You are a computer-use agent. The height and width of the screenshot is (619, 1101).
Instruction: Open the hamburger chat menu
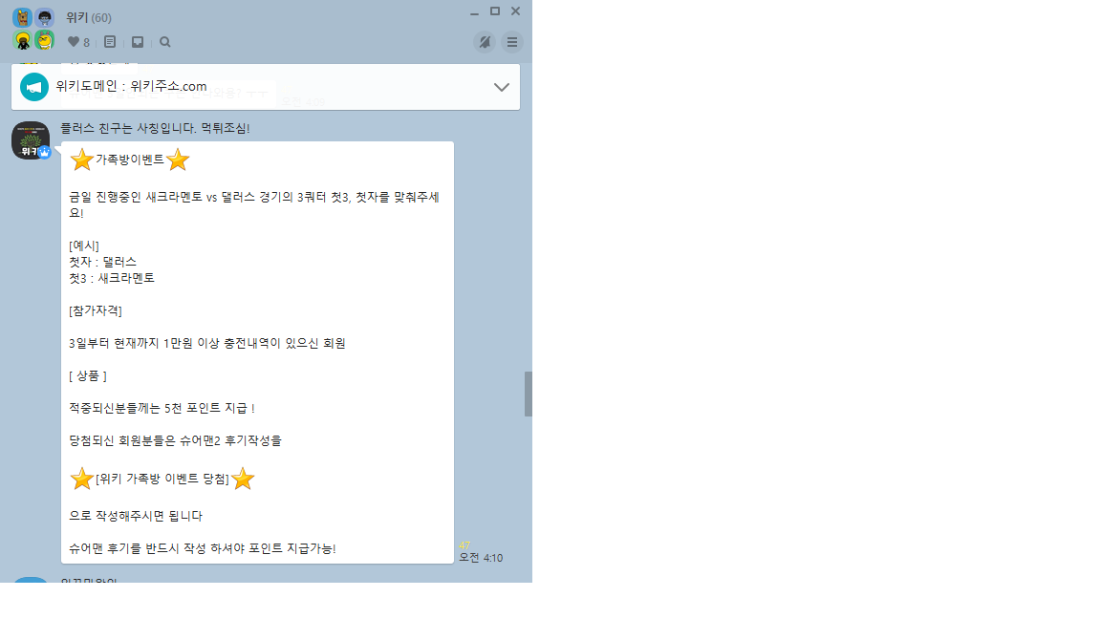click(x=512, y=42)
